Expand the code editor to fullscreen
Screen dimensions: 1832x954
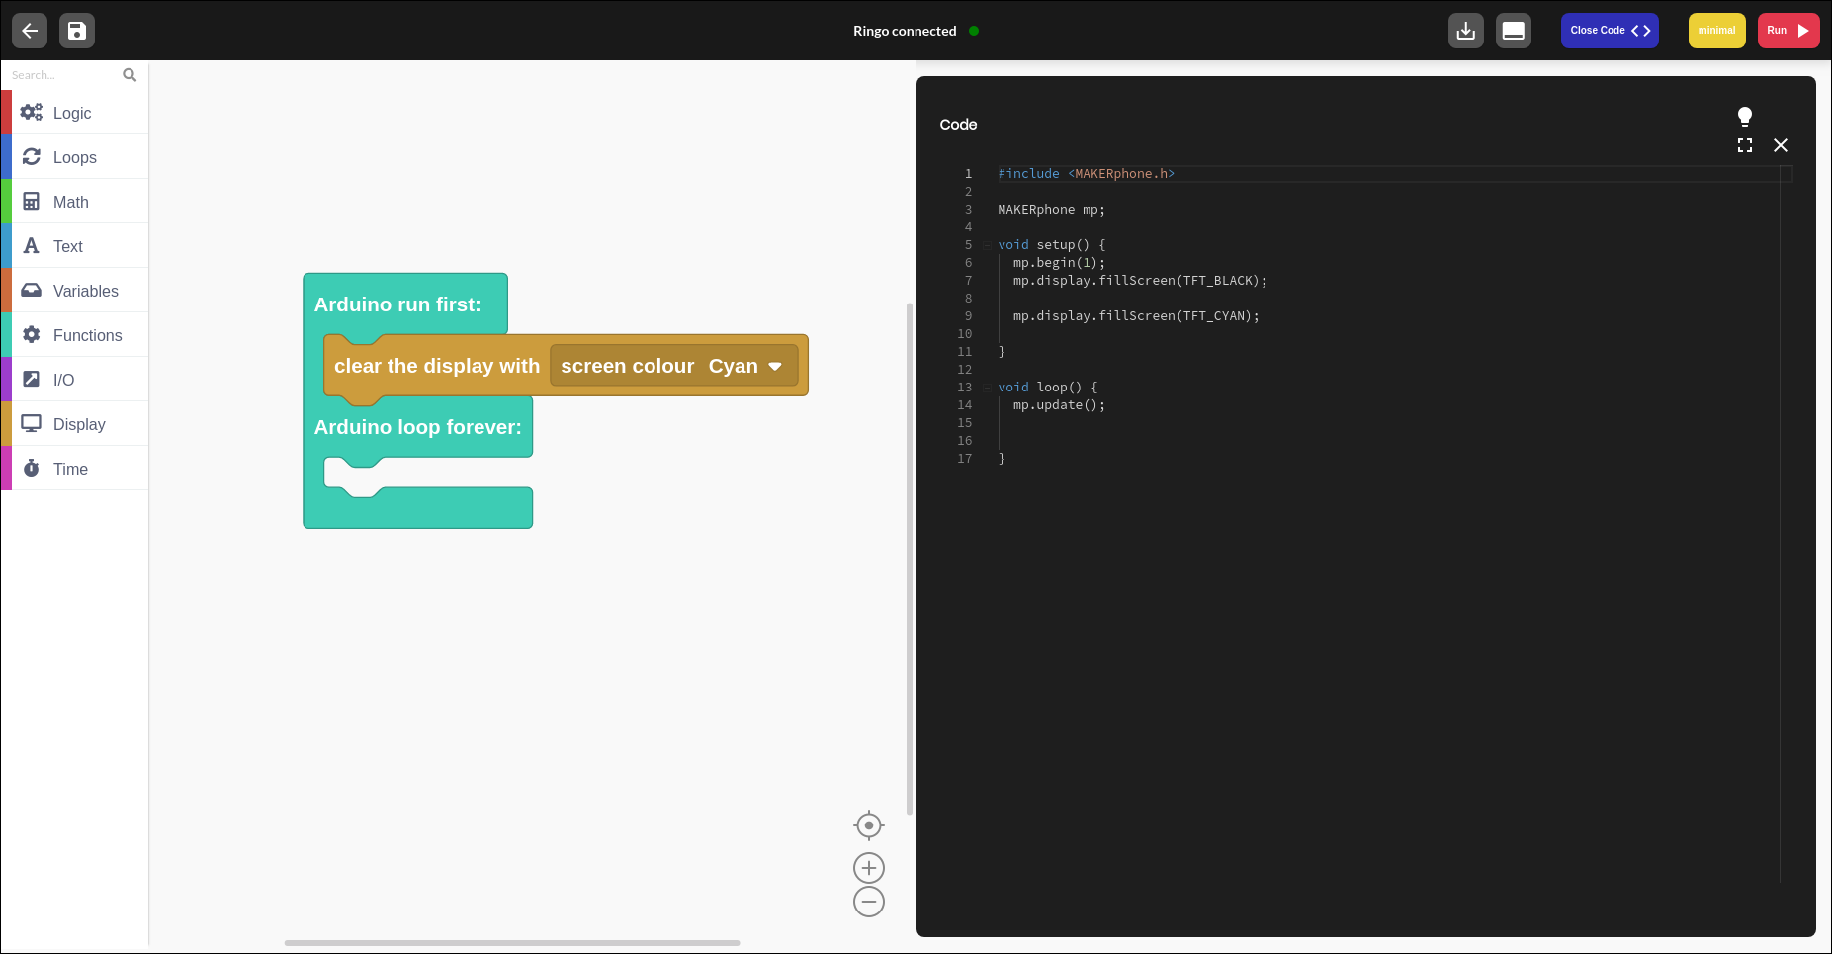1745,145
